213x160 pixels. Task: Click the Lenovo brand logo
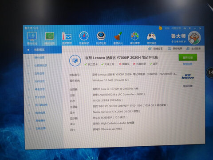(x=188, y=76)
